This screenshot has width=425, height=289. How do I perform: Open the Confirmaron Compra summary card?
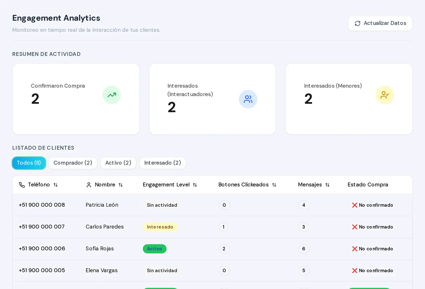coord(76,99)
